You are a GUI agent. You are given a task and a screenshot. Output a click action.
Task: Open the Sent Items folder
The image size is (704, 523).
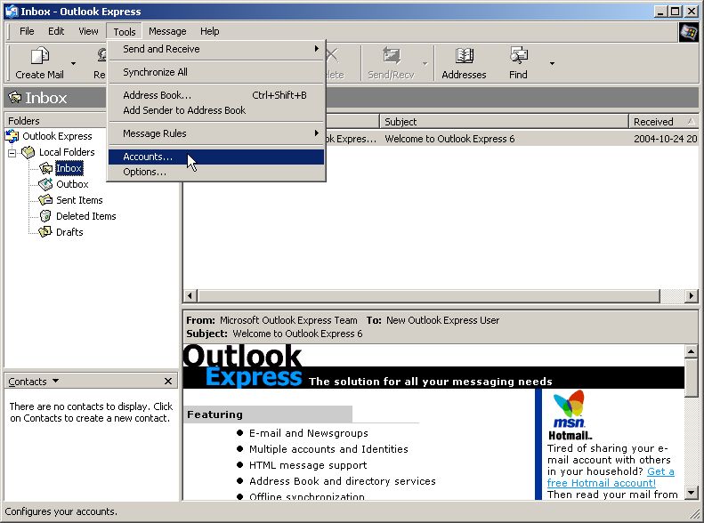[x=79, y=200]
